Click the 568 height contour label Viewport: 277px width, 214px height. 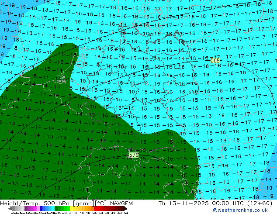pos(215,61)
